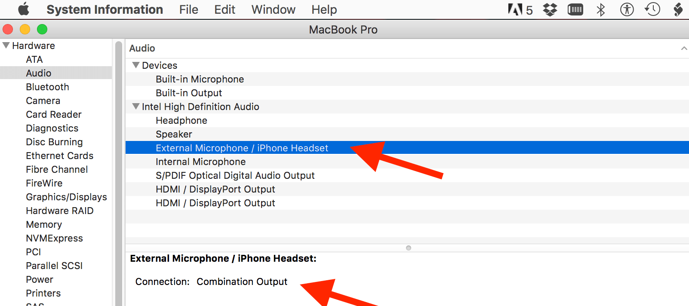Collapse the Devices disclosure triangle
The width and height of the screenshot is (689, 306).
tap(136, 65)
